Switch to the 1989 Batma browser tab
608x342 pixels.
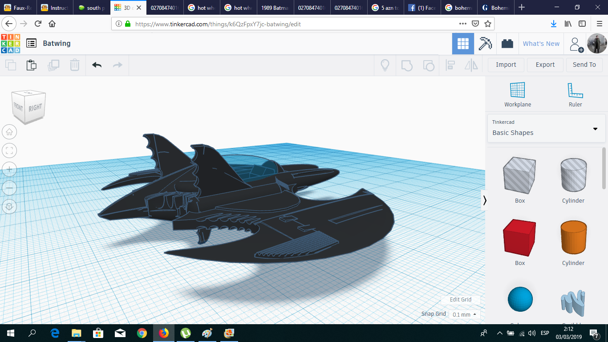(x=276, y=8)
